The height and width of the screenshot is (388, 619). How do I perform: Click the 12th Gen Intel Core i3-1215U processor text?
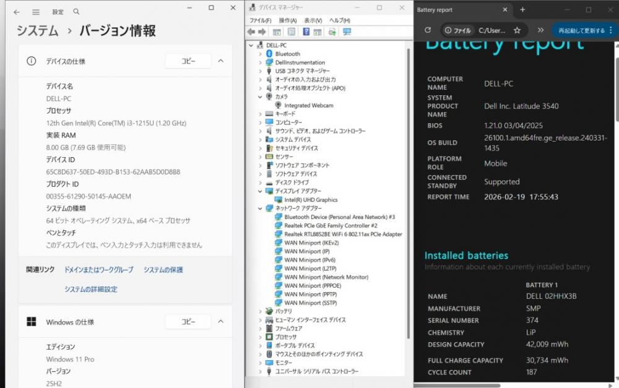tap(116, 123)
